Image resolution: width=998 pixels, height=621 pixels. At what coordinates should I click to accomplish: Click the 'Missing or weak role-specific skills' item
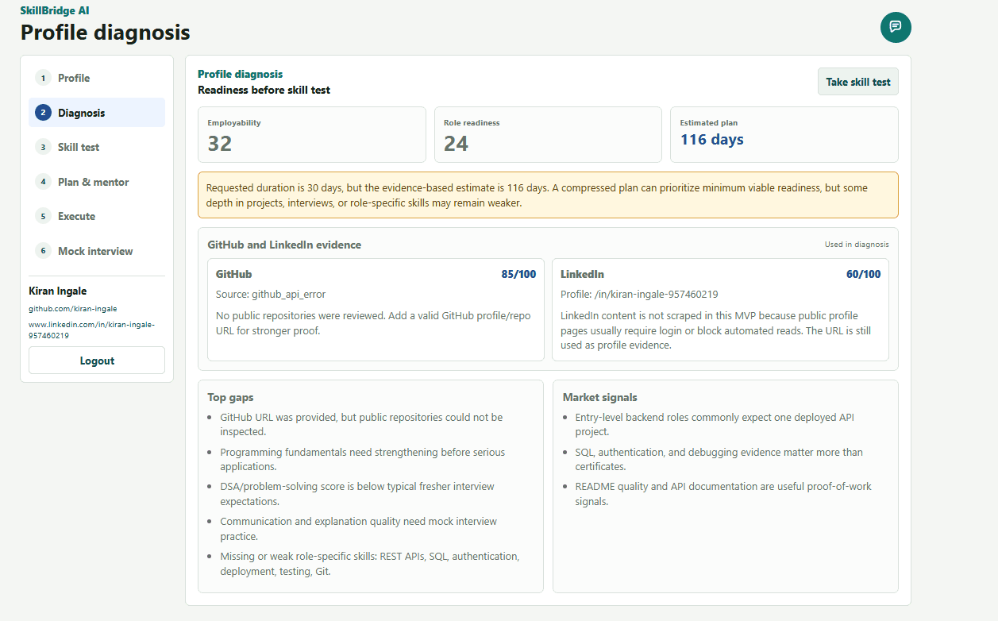pyautogui.click(x=370, y=564)
